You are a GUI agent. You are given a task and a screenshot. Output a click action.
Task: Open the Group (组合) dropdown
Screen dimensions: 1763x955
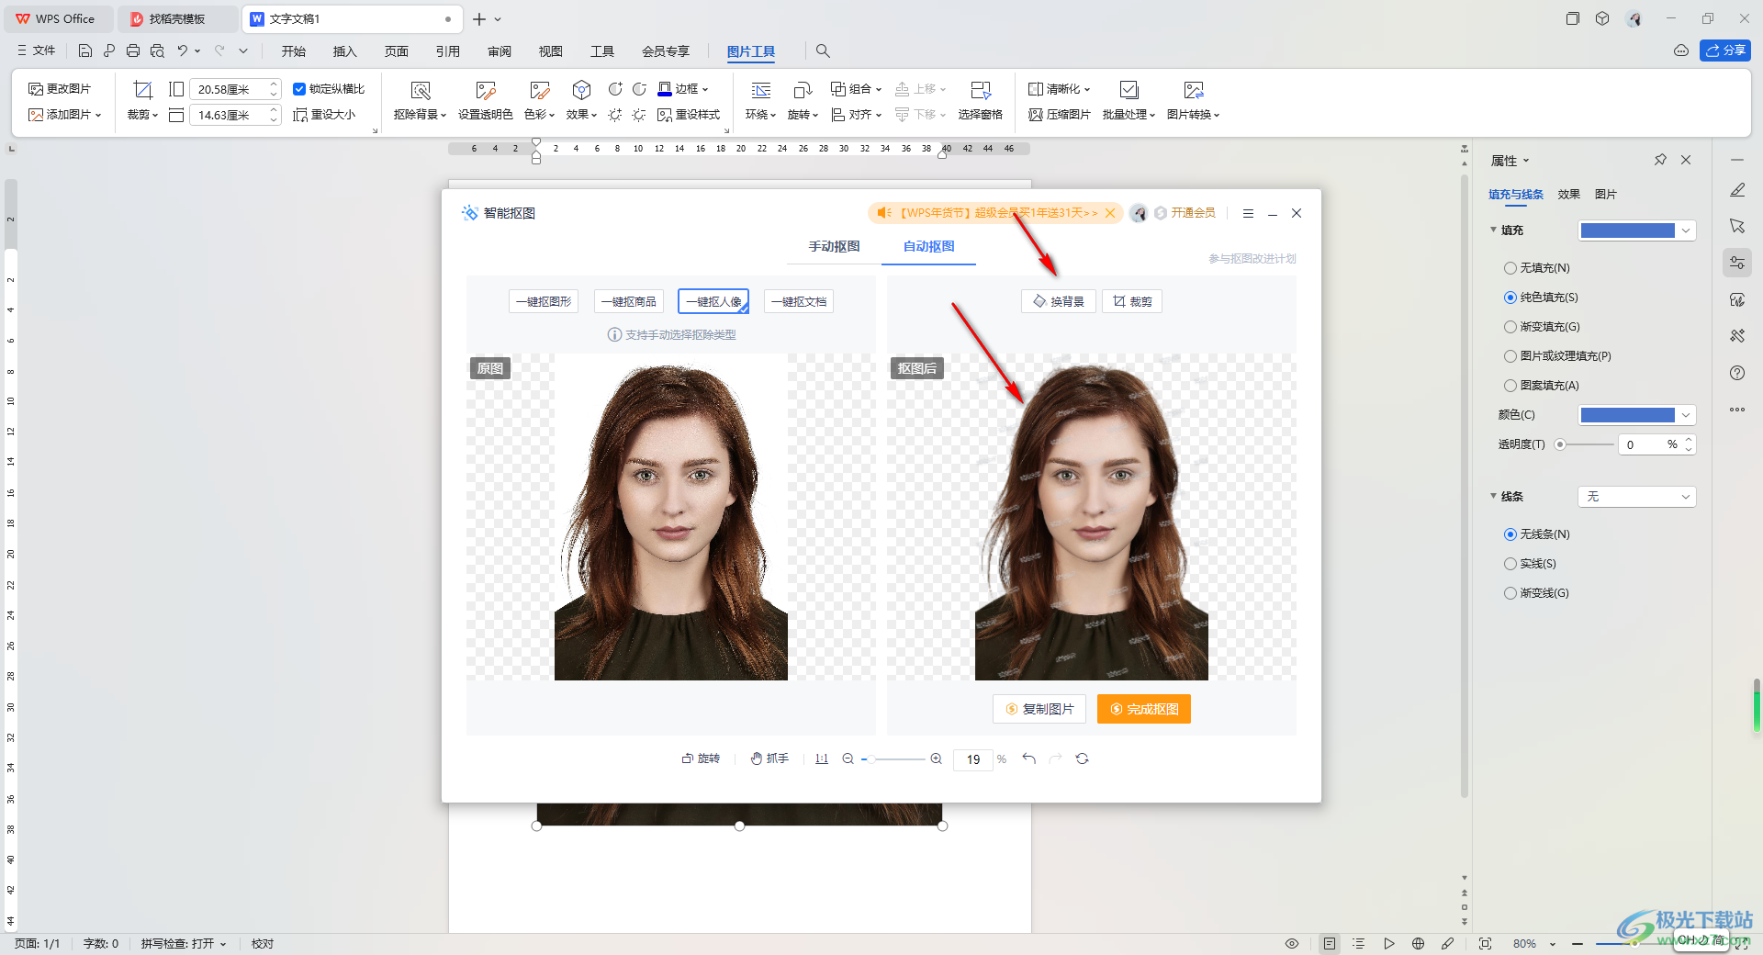(856, 89)
